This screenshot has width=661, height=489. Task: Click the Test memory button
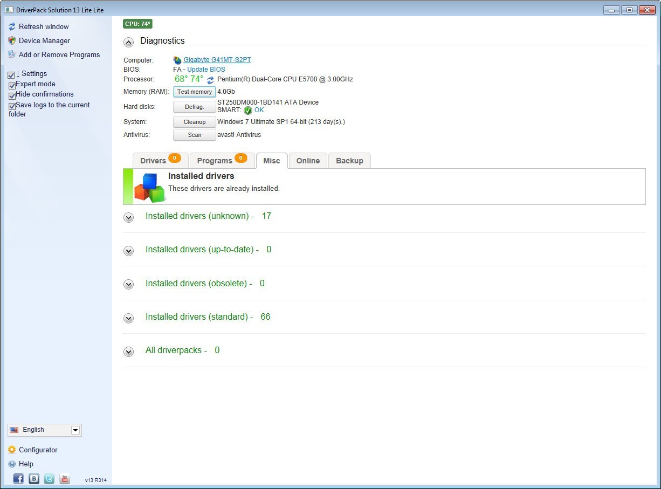(x=195, y=92)
